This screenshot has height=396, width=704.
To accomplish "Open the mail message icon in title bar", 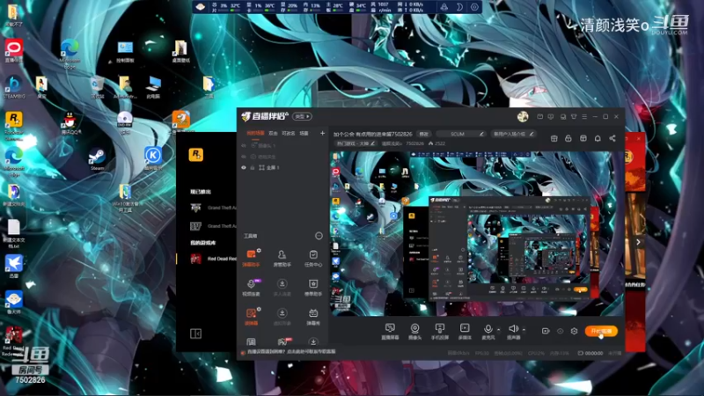I will (x=539, y=117).
